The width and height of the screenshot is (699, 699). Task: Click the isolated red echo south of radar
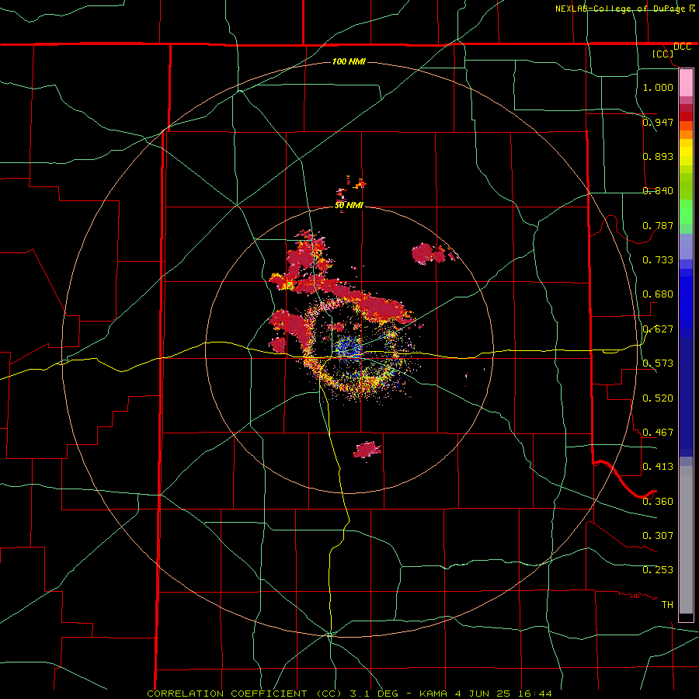coord(367,450)
